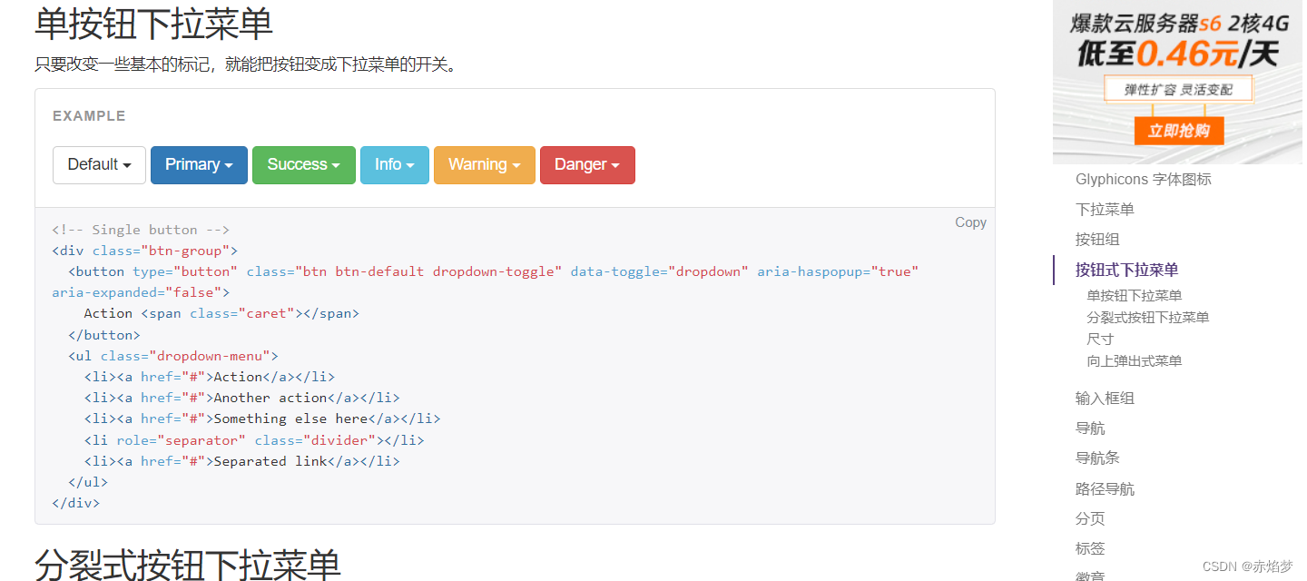
Task: Open 导航条 sidebar link
Action: pyautogui.click(x=1097, y=458)
